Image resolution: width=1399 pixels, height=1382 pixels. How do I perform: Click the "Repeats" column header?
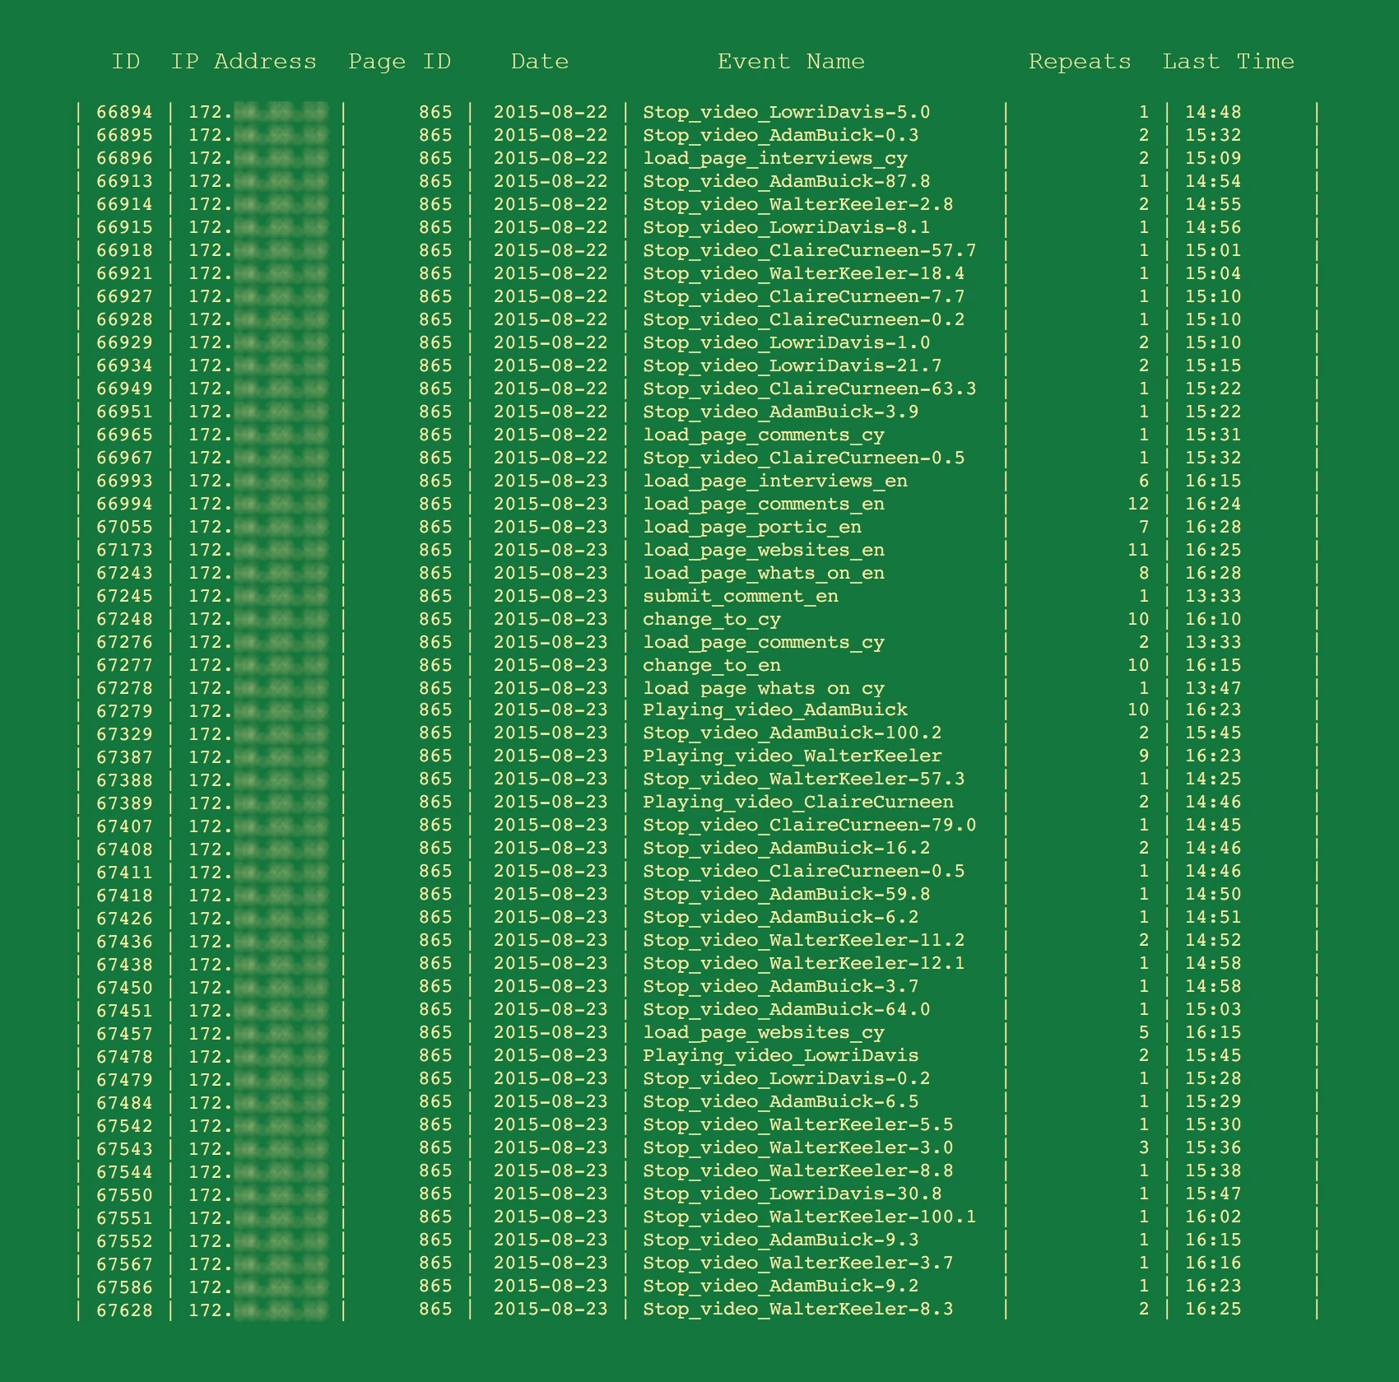pyautogui.click(x=1079, y=62)
